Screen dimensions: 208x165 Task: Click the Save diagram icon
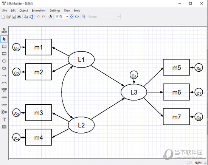(14, 17)
